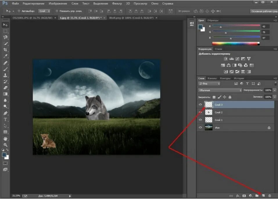
Task: Add a new adjustment layer icon
Action: [250, 196]
